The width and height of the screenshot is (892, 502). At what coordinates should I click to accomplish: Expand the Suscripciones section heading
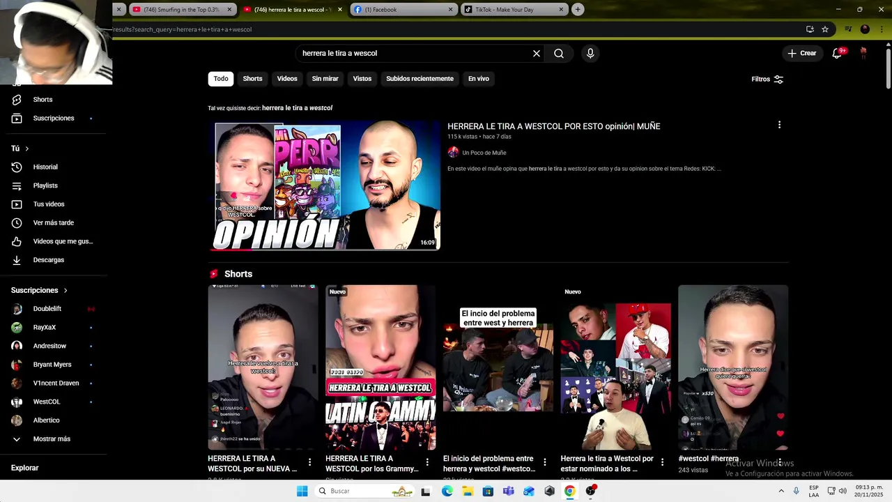tap(39, 290)
